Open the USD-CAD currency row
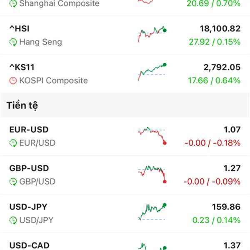The width and height of the screenshot is (250, 250). 125,242
